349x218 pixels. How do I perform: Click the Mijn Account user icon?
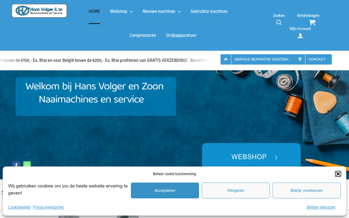(300, 36)
